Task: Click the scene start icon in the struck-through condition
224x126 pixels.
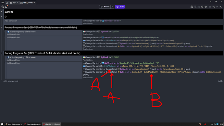Action: point(8,31)
